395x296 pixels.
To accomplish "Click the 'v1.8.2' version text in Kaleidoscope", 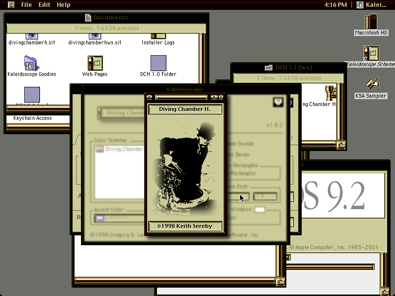I will (275, 125).
